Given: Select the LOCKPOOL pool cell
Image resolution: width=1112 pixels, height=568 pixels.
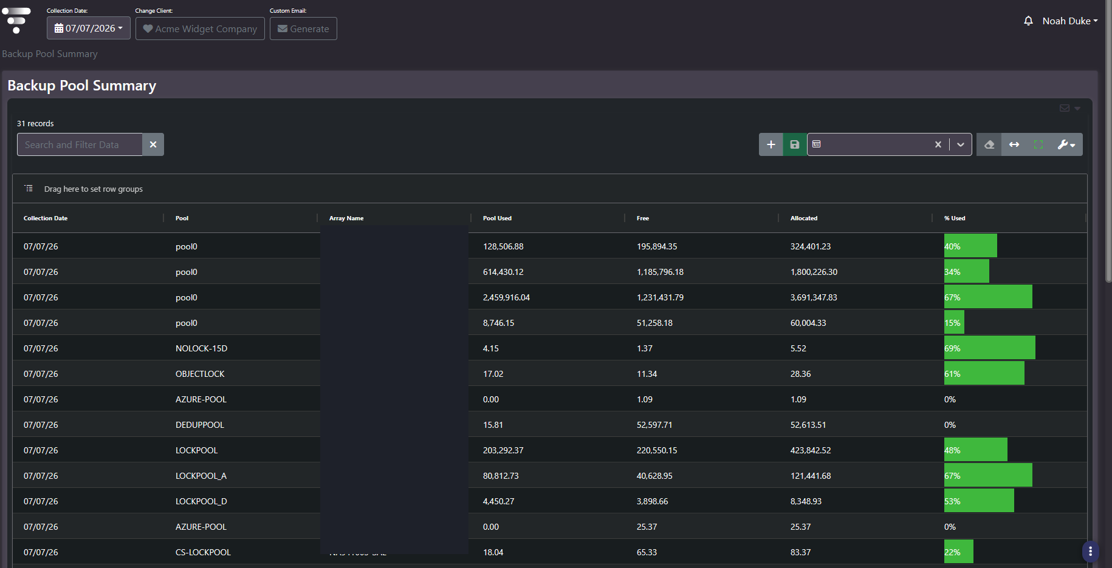Looking at the screenshot, I should click(196, 450).
